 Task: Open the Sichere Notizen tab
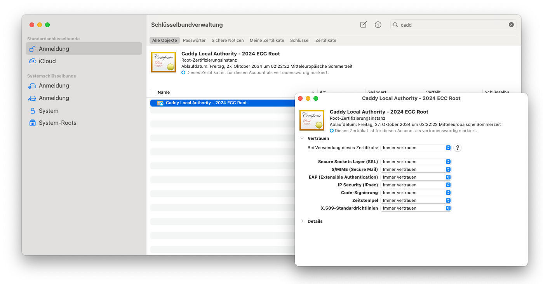tap(228, 40)
